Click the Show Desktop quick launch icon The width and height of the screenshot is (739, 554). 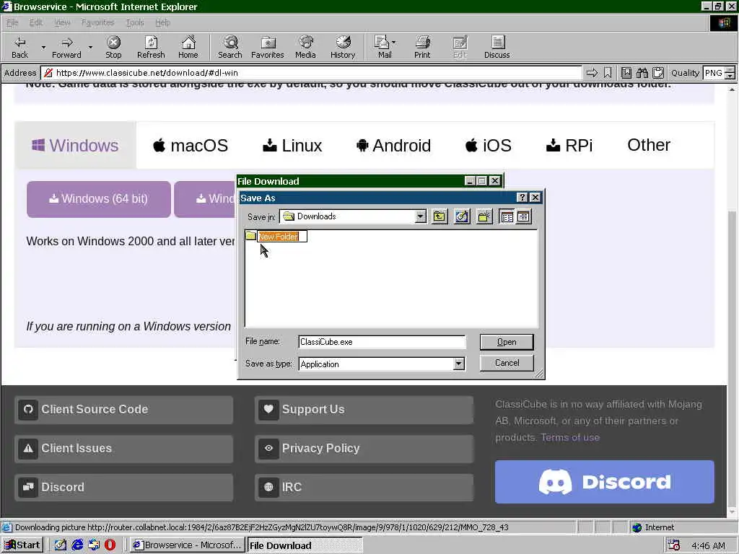[x=61, y=545]
